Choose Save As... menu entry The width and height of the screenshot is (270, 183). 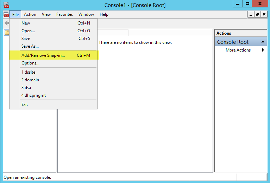tap(30, 46)
